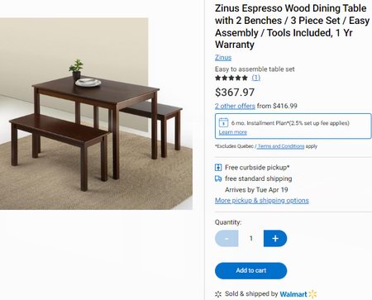Click the small spark icon beside Sold & shipped

click(x=218, y=294)
